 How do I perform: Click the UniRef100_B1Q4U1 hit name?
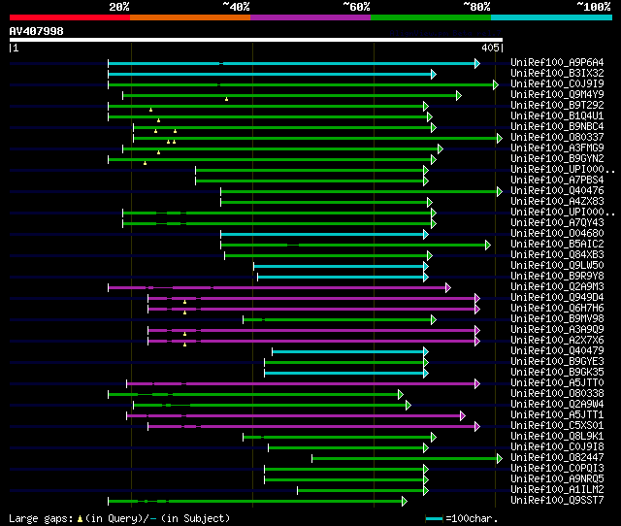click(x=557, y=116)
